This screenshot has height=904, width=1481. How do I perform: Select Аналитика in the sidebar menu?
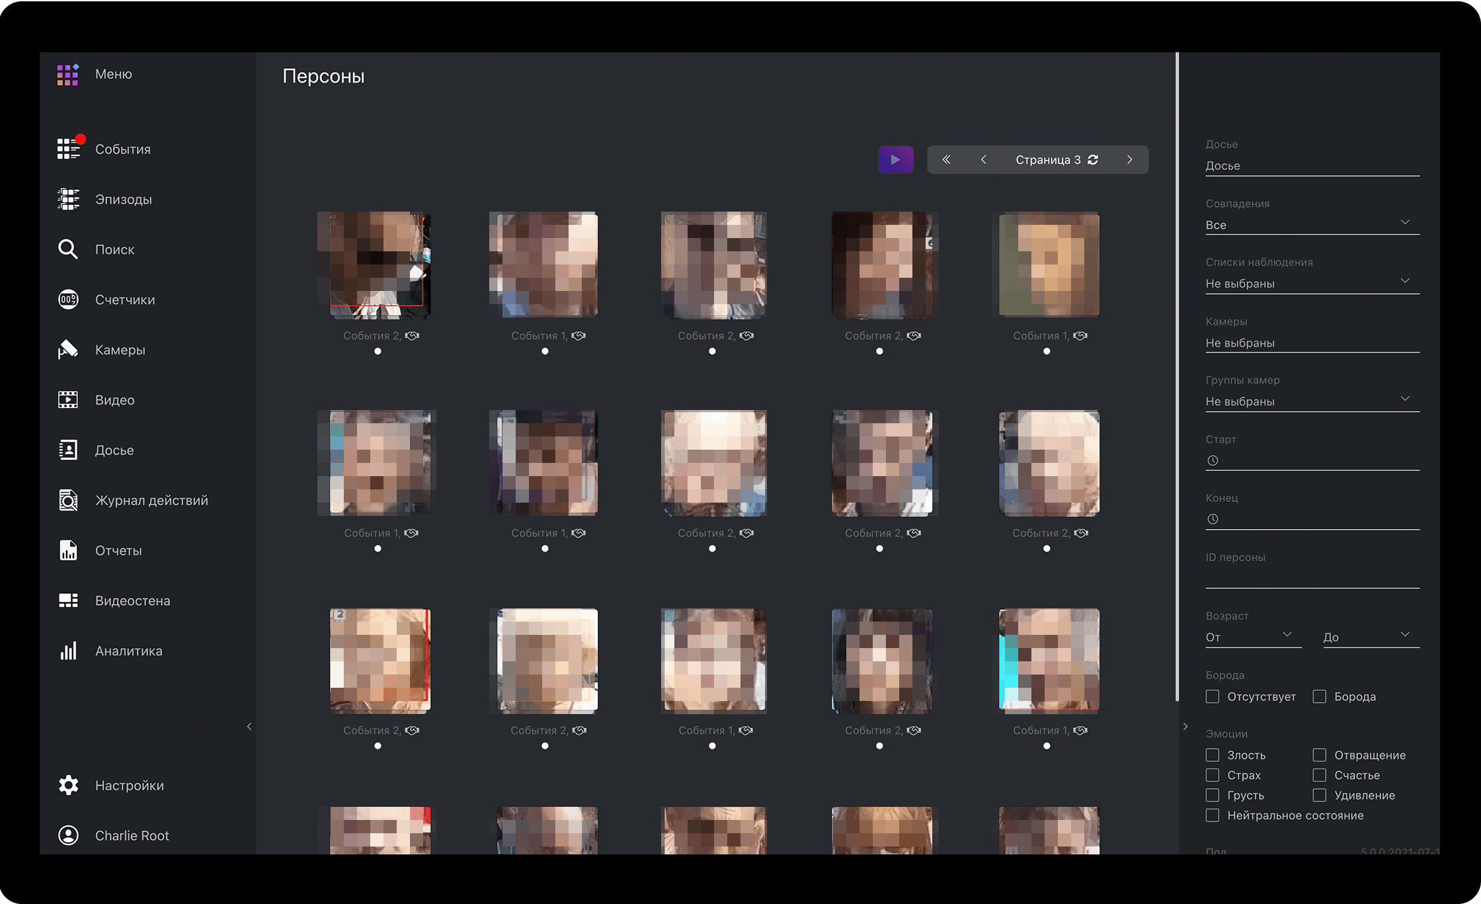tap(129, 651)
